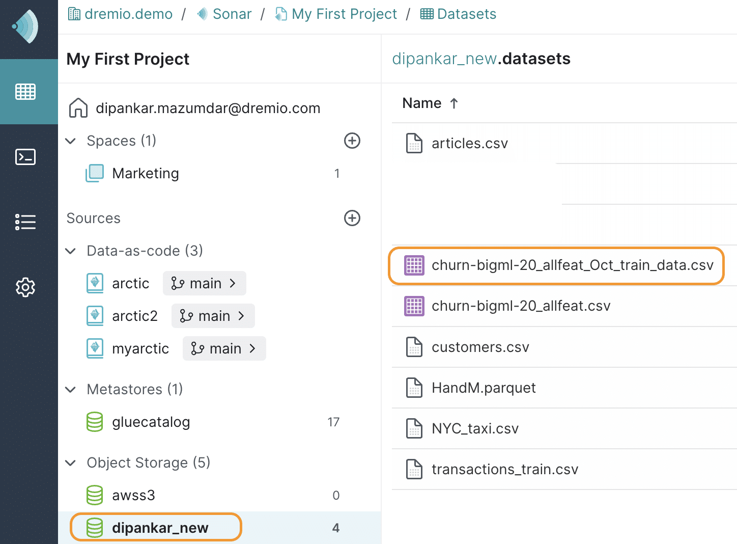Open the project settings gear icon
Image resolution: width=737 pixels, height=544 pixels.
coord(25,287)
